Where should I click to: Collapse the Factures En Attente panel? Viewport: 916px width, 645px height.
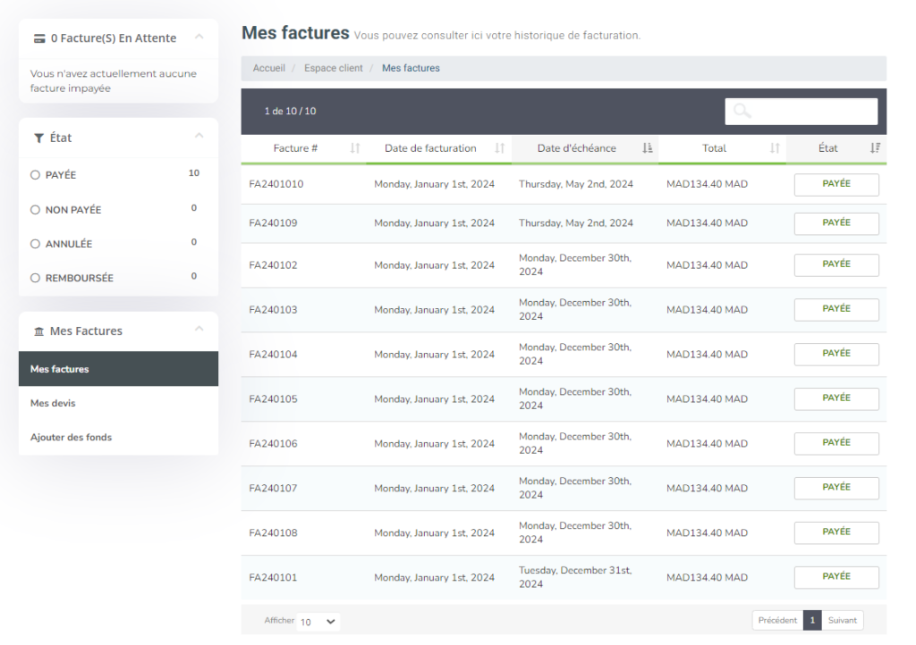click(199, 38)
